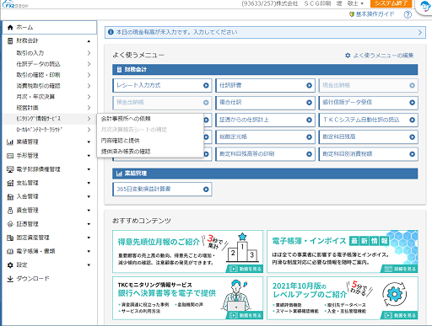Click the 入金管理 icon in sidebar
This screenshot has height=326, width=432.
point(10,196)
